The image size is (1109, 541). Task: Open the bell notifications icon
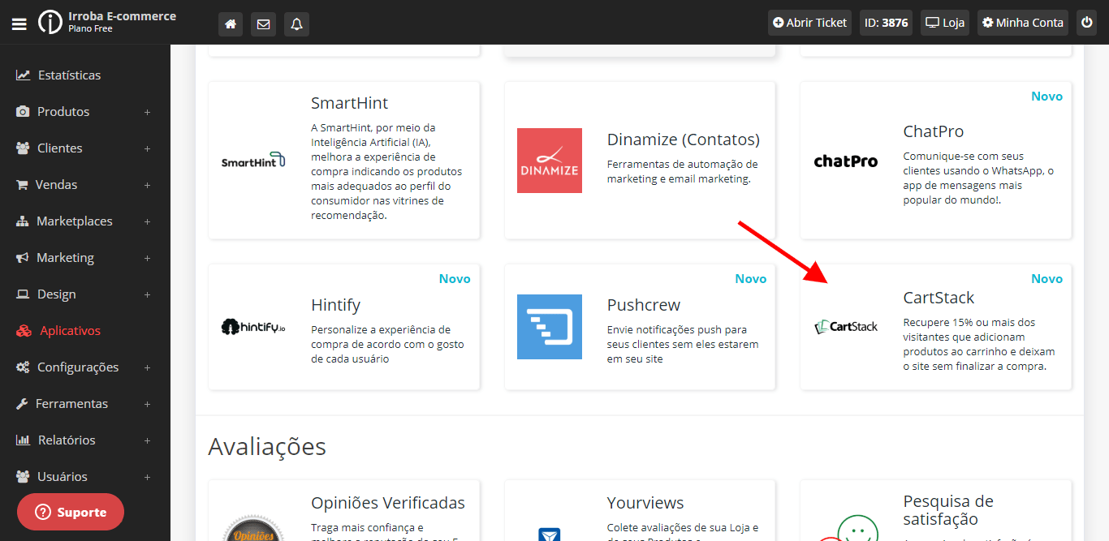click(296, 24)
